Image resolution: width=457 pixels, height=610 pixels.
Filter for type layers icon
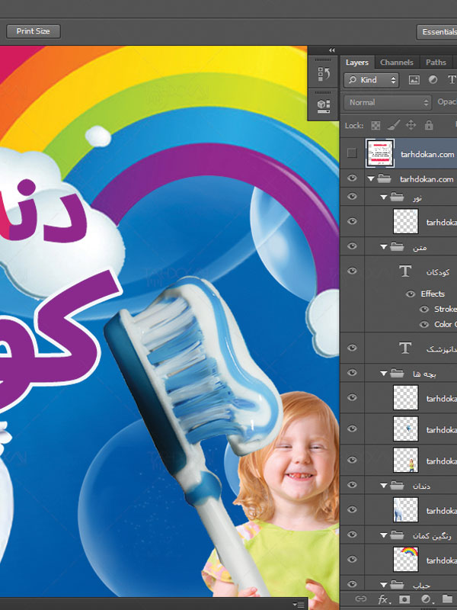coord(451,80)
